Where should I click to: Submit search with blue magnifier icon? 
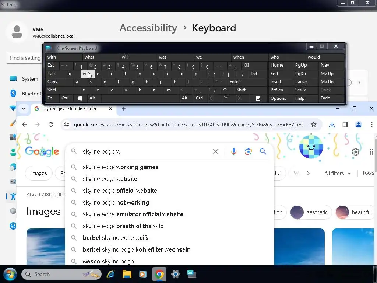coord(263,151)
